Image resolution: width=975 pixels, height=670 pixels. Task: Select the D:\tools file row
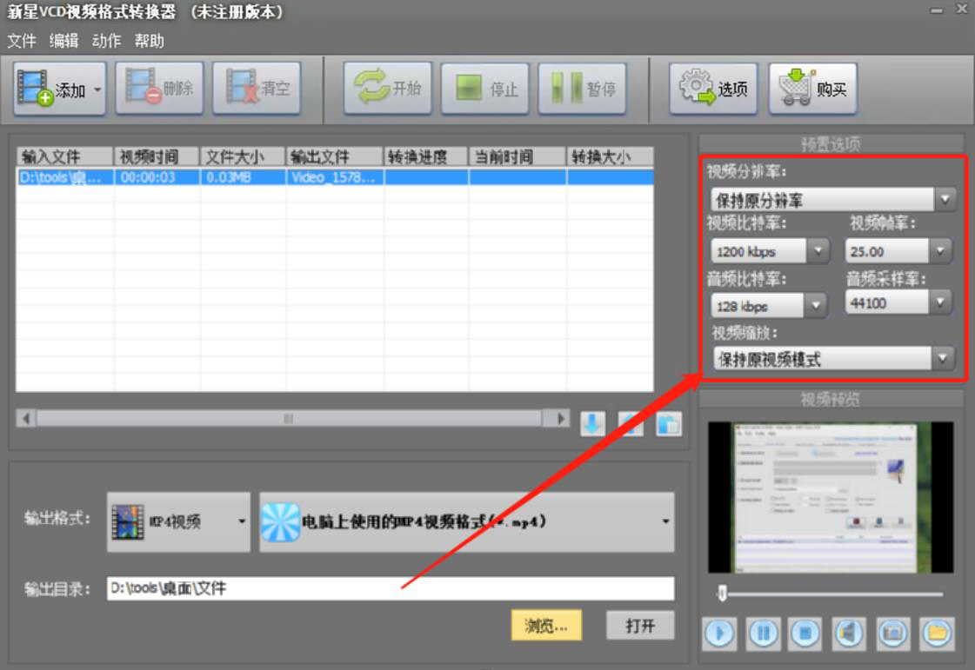pos(335,177)
